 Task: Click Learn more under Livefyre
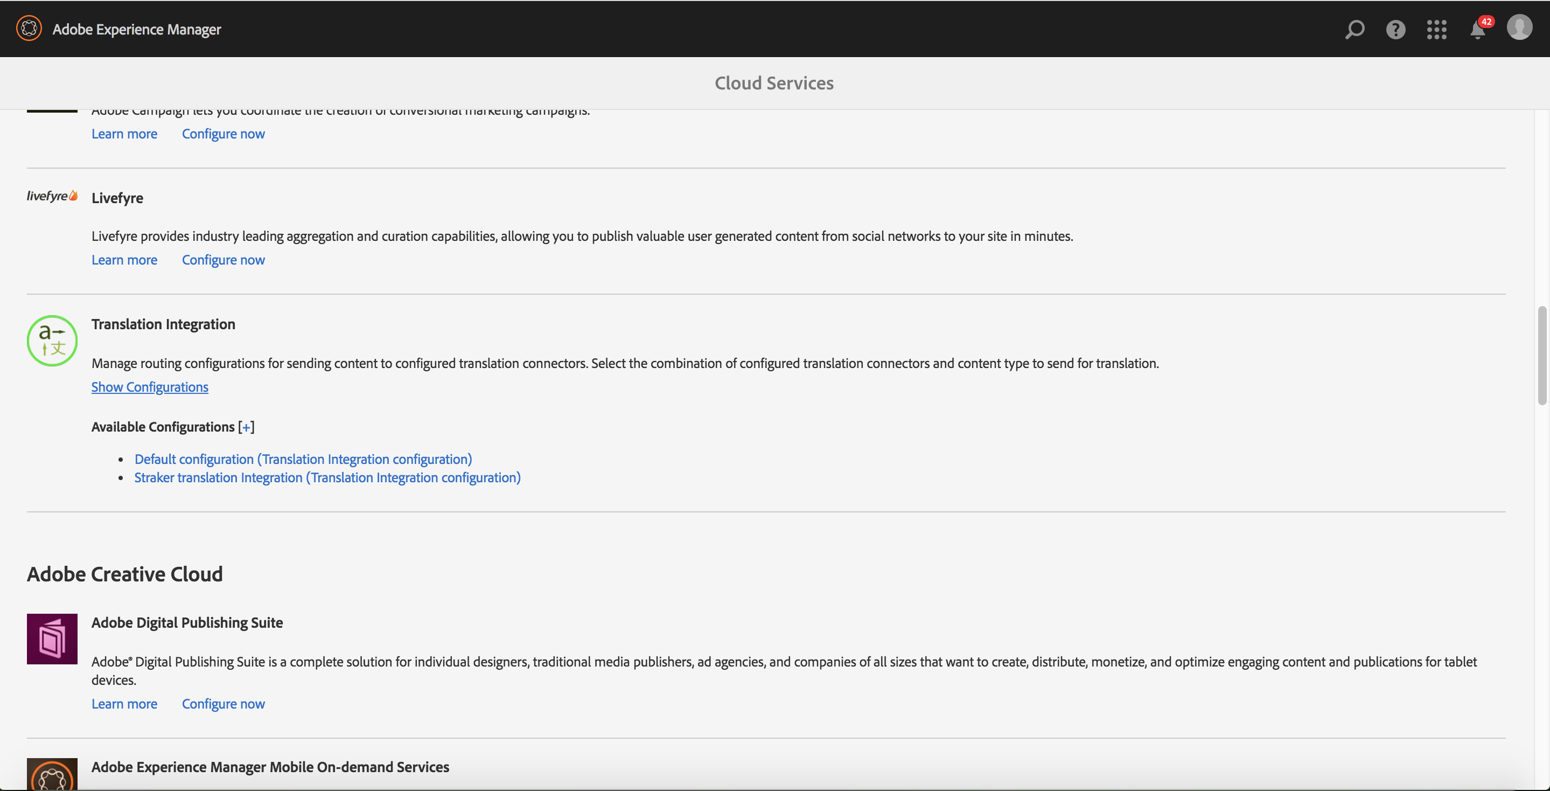[x=124, y=260]
